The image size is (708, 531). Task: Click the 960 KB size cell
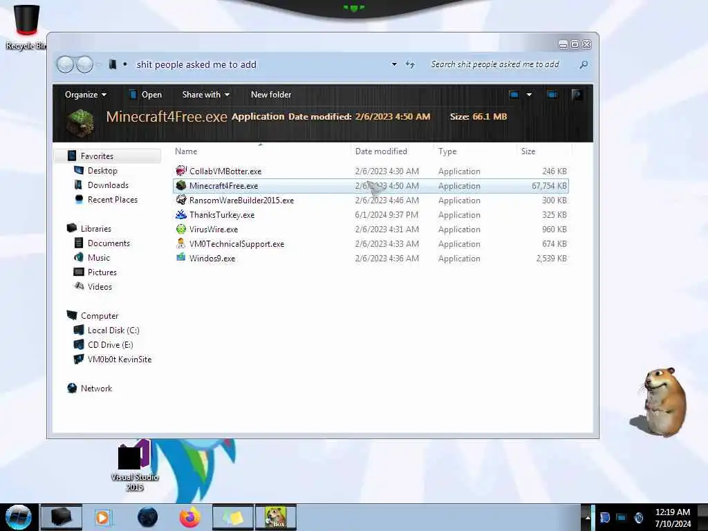555,229
